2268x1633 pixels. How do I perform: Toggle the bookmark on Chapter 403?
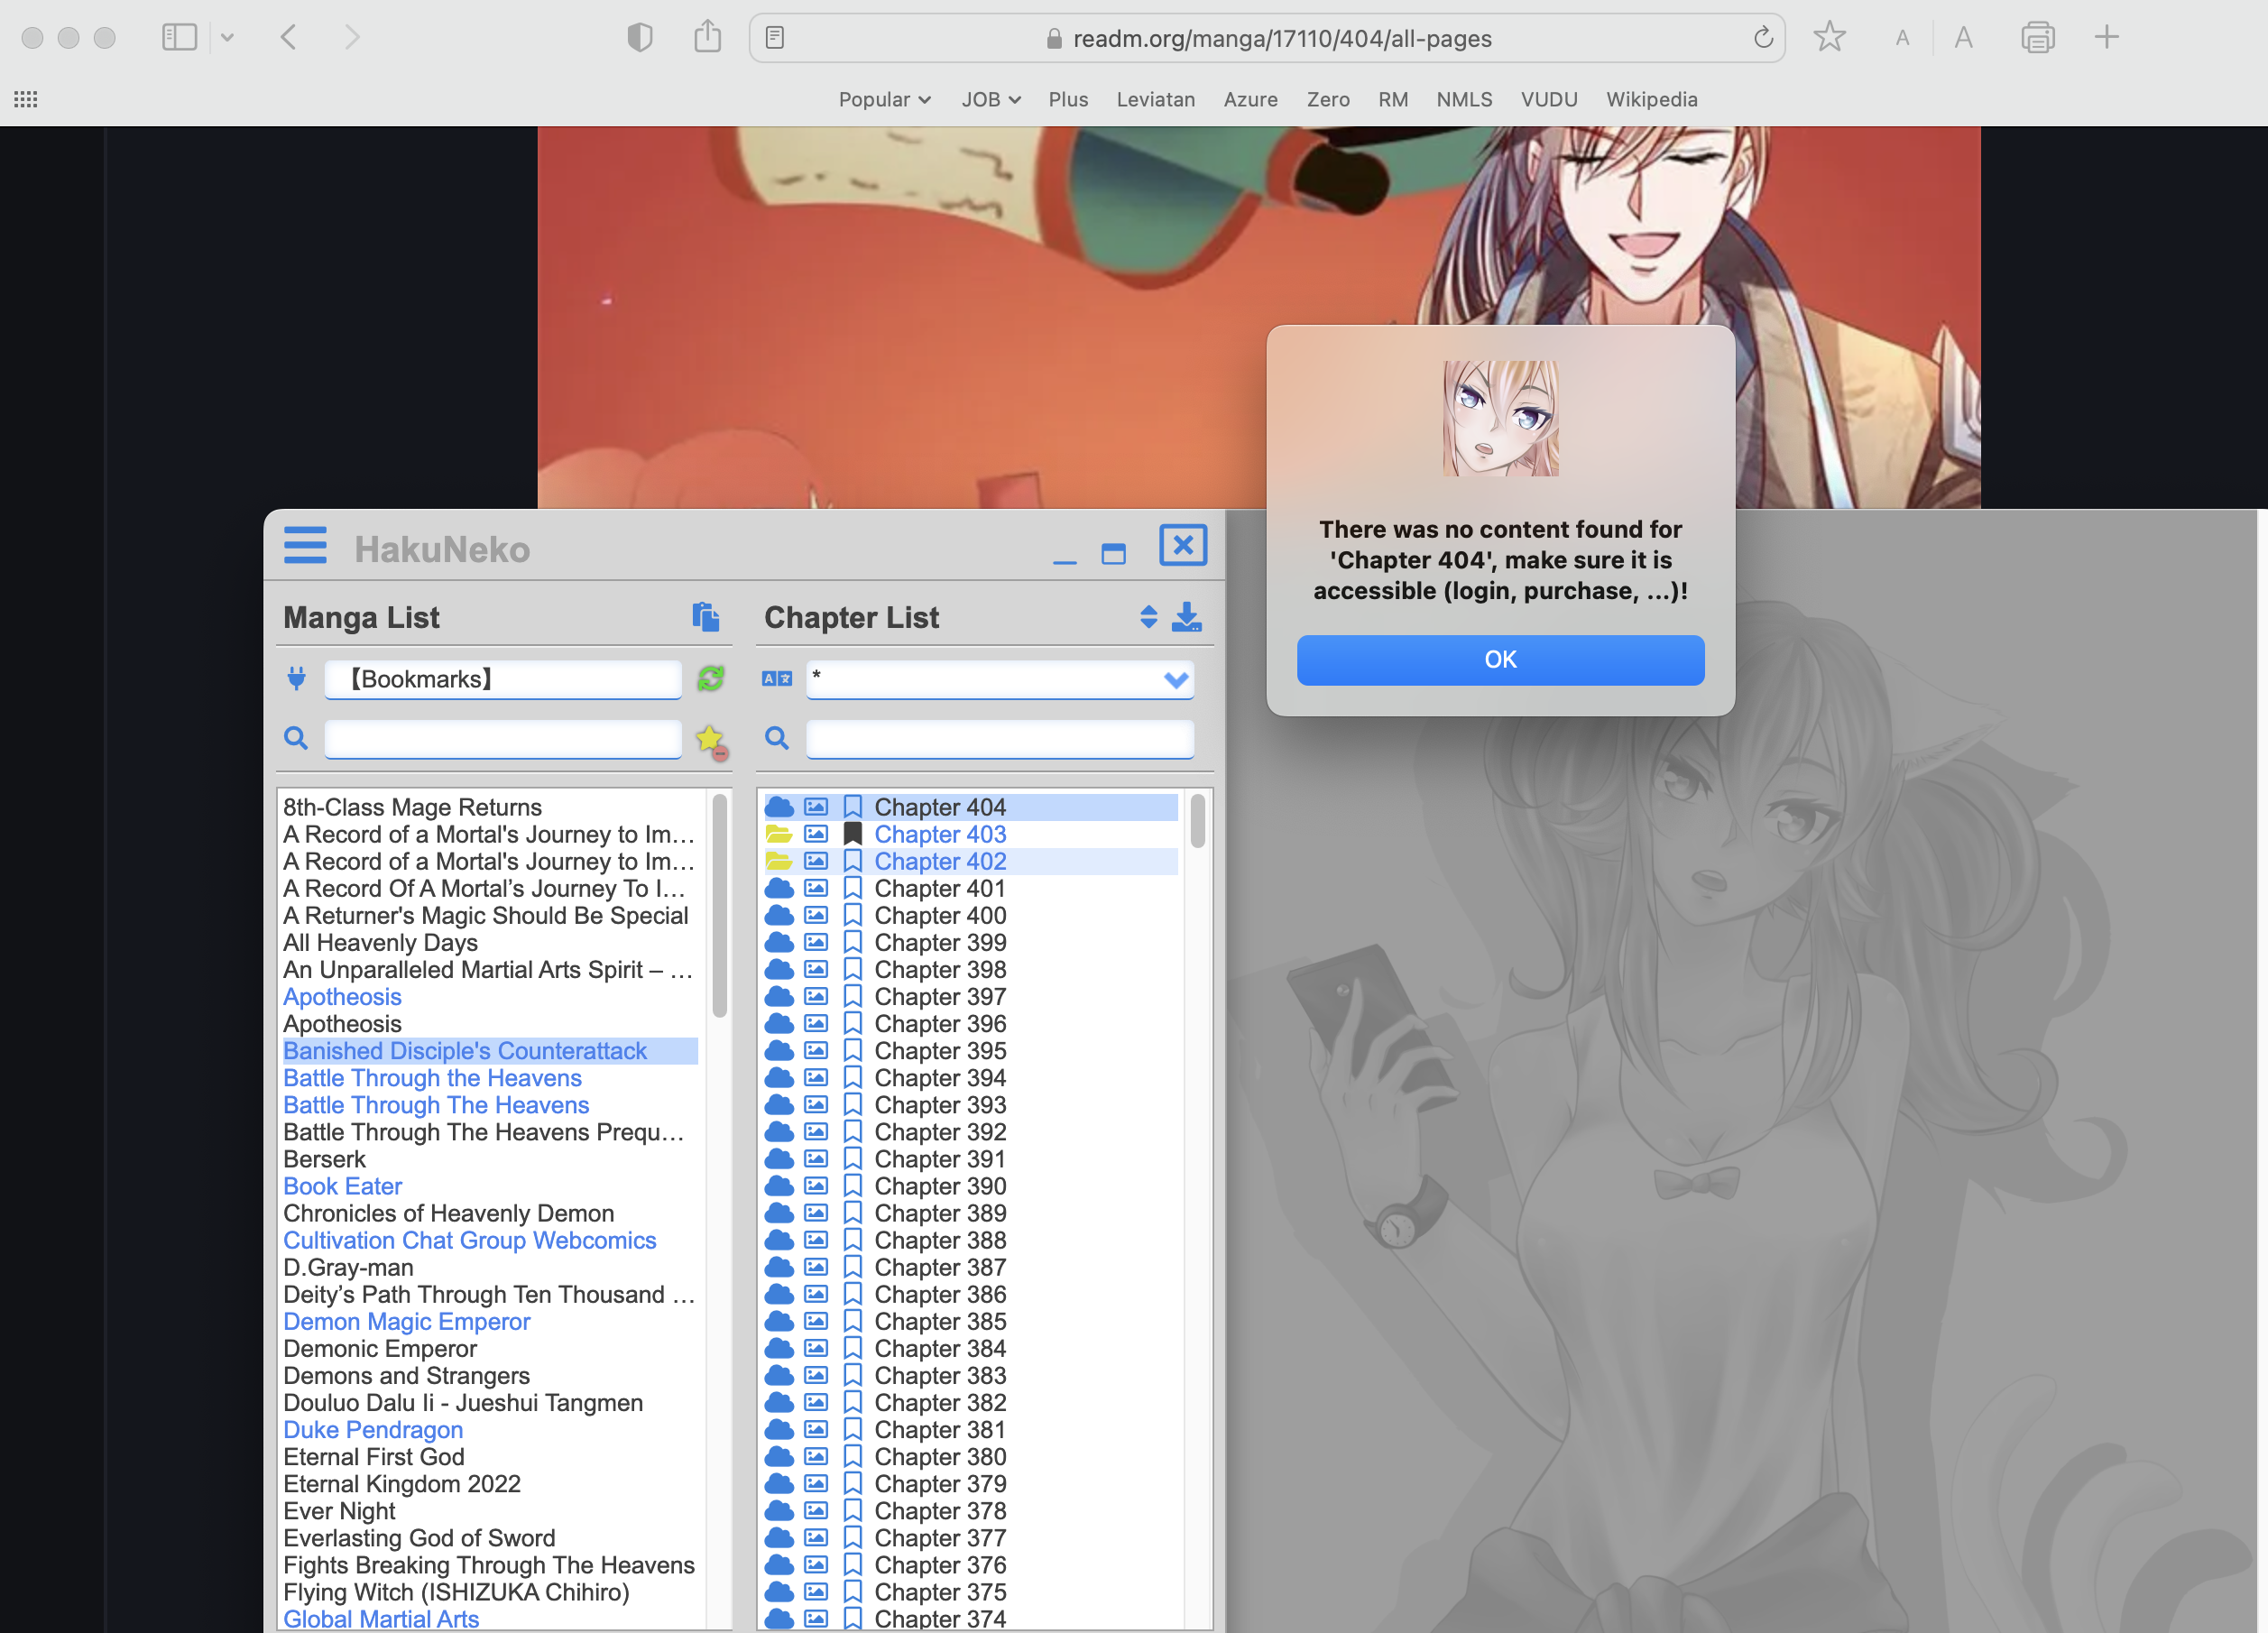tap(853, 833)
